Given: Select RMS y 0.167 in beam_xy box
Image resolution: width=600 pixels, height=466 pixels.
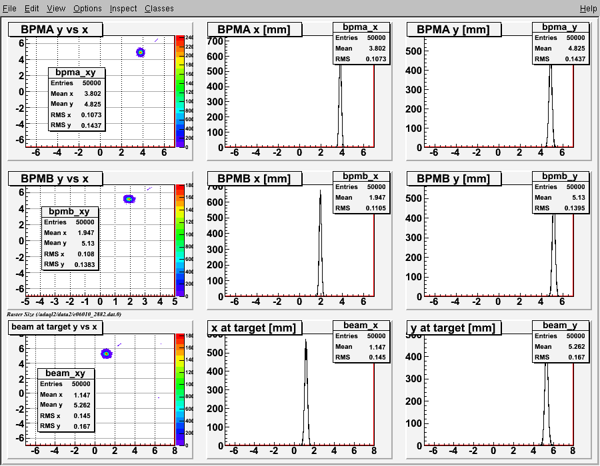Looking at the screenshot, I should point(65,426).
